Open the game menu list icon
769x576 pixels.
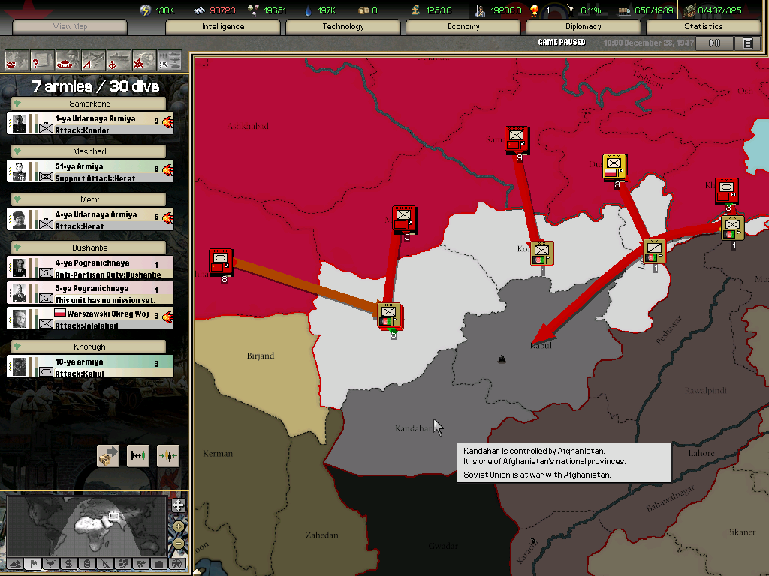point(747,43)
